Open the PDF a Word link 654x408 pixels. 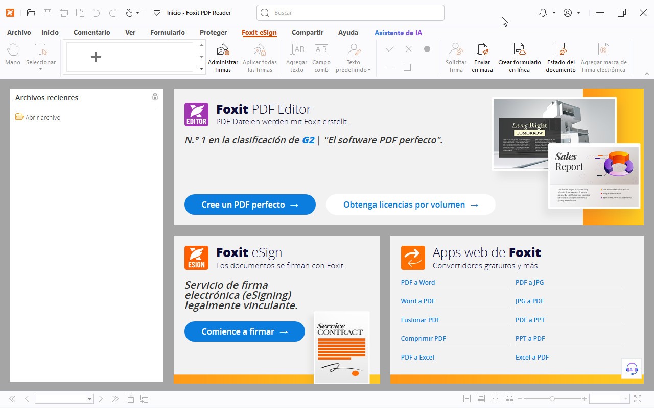point(418,283)
